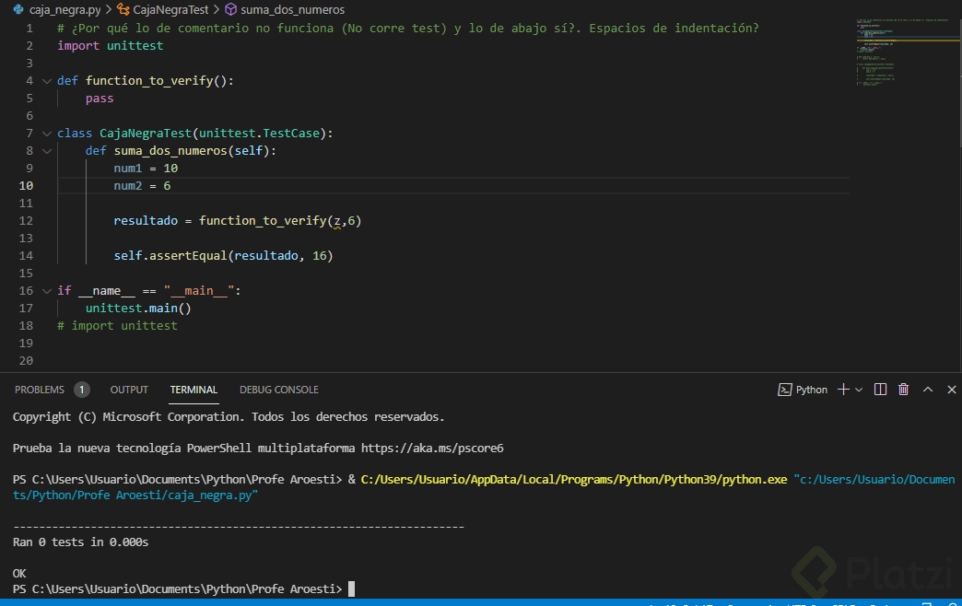Screen dimensions: 962x606
Task: Click the underlined z argument
Action: (x=337, y=221)
